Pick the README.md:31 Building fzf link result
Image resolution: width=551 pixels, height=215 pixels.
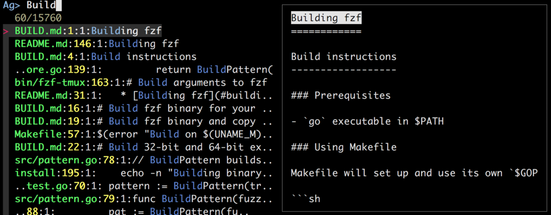point(141,96)
